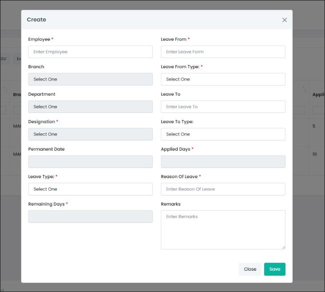Click the Employee input field
This screenshot has width=325, height=292.
click(90, 52)
